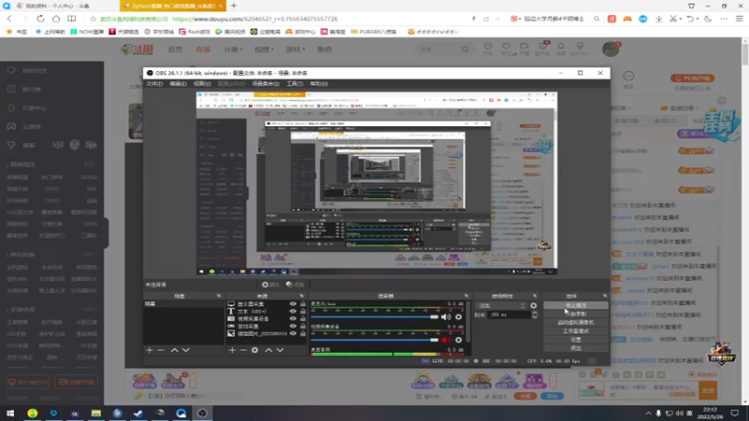Toggle the lock on the 游戏采集 source
The width and height of the screenshot is (749, 421).
pyautogui.click(x=302, y=326)
